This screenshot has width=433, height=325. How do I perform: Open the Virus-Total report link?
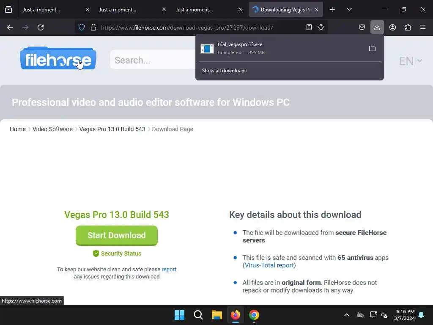point(269,265)
